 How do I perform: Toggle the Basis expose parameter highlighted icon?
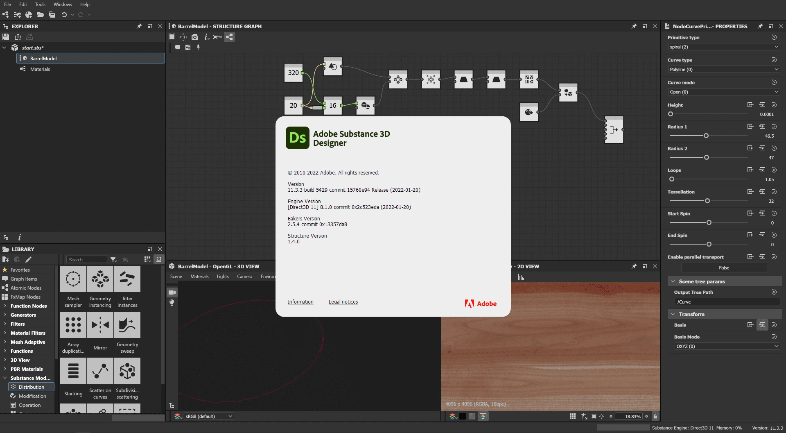click(762, 325)
